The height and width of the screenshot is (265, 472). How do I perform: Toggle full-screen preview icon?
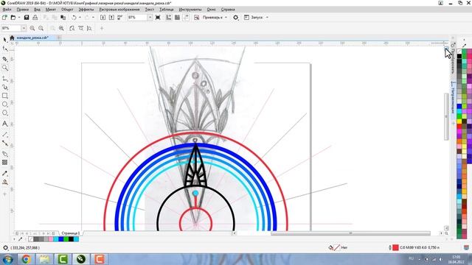[158, 18]
